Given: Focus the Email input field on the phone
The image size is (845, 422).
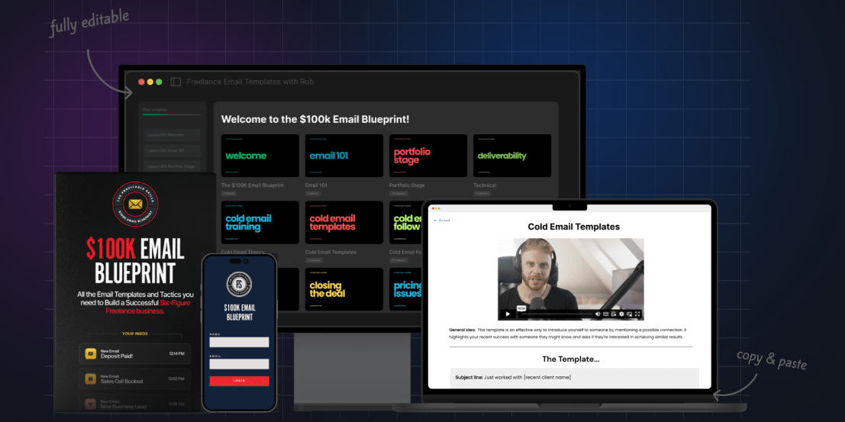Looking at the screenshot, I should 239,364.
